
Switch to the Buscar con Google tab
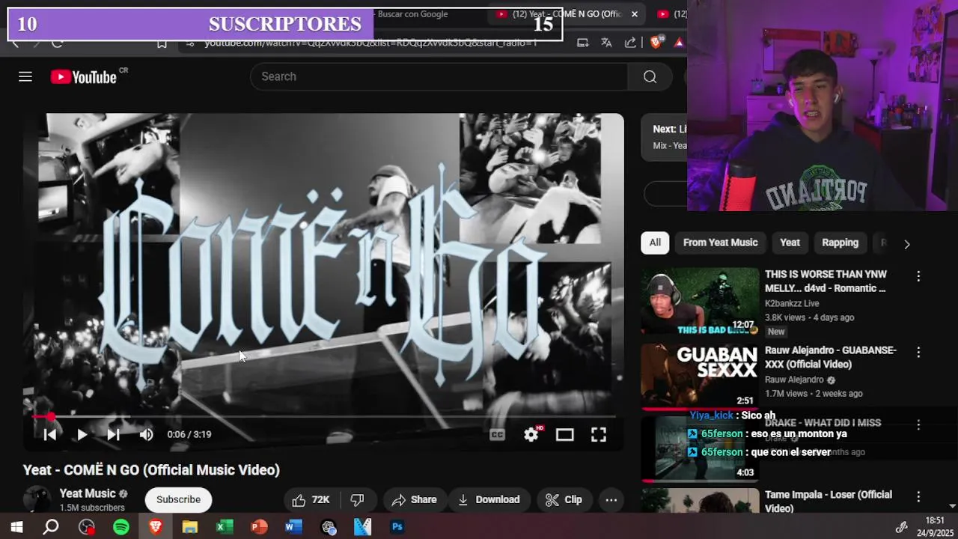(x=412, y=13)
